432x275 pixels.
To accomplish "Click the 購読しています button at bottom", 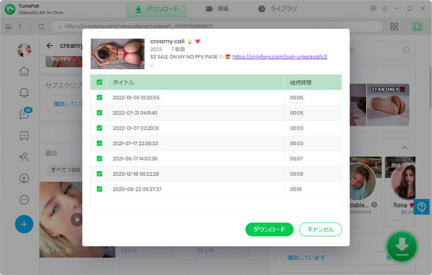I will click(x=306, y=258).
